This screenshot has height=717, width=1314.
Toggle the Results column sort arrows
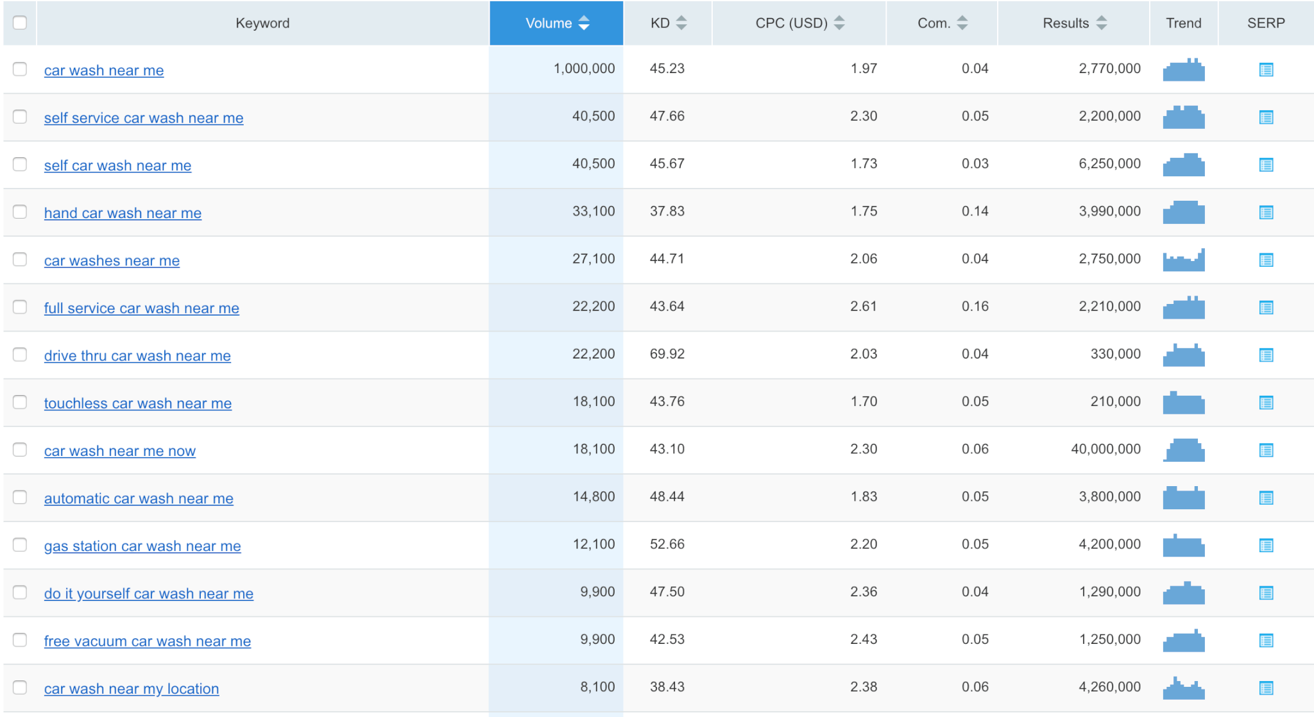click(x=1102, y=22)
